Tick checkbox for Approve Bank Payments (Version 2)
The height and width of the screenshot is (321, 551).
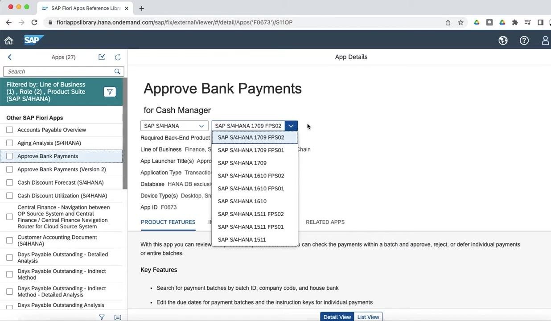pyautogui.click(x=10, y=169)
